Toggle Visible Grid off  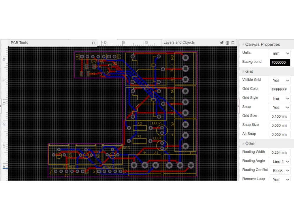tap(280, 80)
